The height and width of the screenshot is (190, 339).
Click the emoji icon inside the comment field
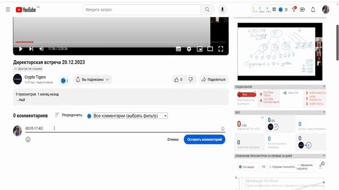point(222,129)
